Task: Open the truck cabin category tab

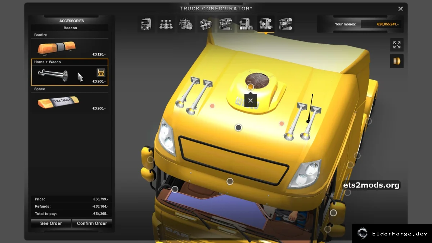Action: pyautogui.click(x=146, y=24)
